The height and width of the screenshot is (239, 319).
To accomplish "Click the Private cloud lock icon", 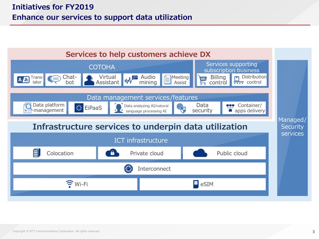I will (112, 153).
